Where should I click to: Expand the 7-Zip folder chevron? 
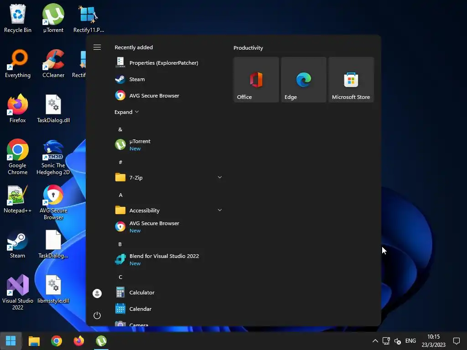[219, 177]
